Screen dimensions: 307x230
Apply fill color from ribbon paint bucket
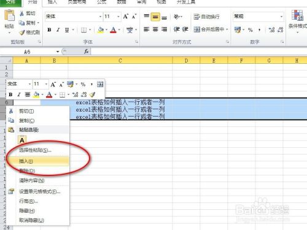pos(101,30)
